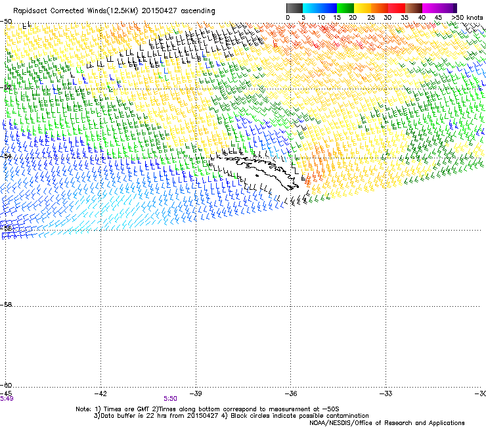Image resolution: width=486 pixels, height=427 pixels.
Task: Click the black dot inside the island outline
Action: click(x=257, y=176)
